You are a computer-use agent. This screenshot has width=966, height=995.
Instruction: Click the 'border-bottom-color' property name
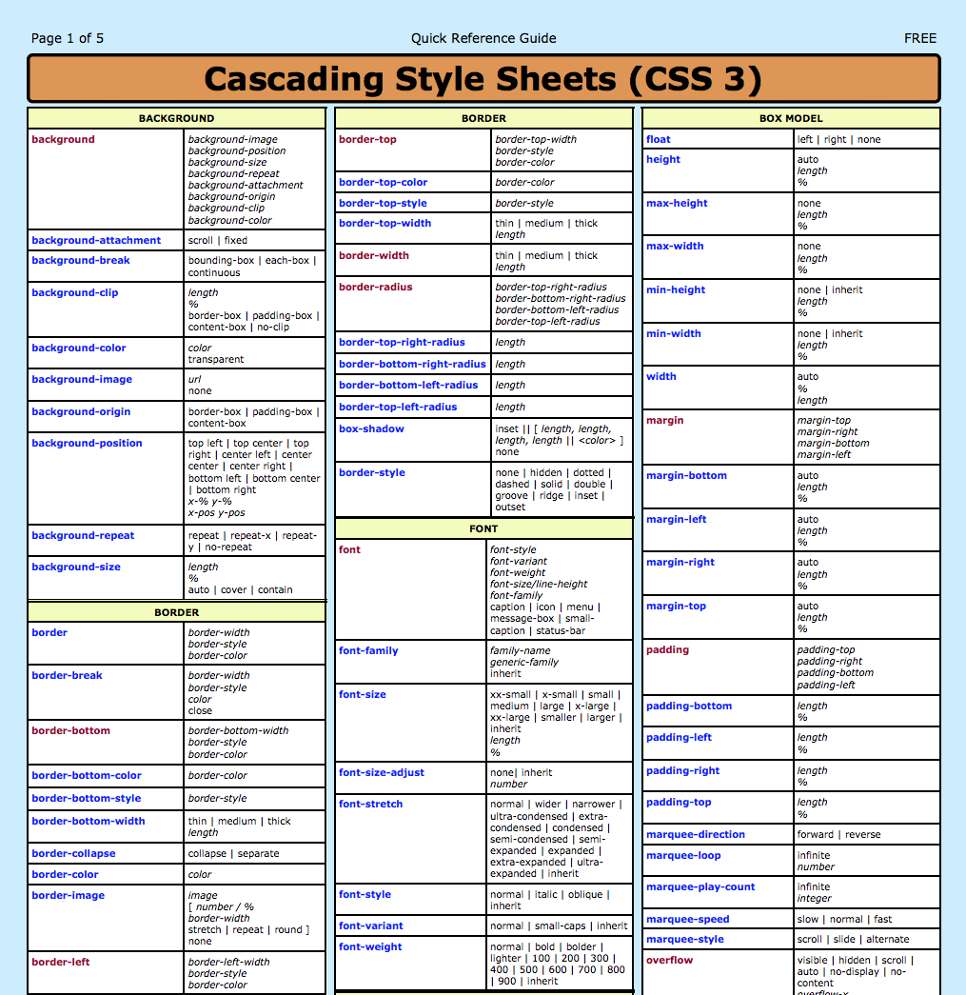coord(87,775)
